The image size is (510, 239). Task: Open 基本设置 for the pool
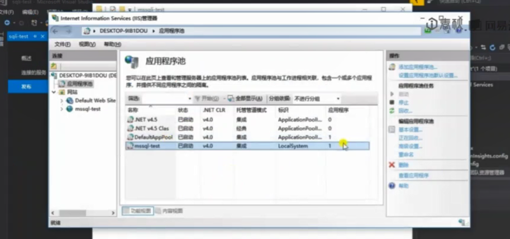click(410, 130)
